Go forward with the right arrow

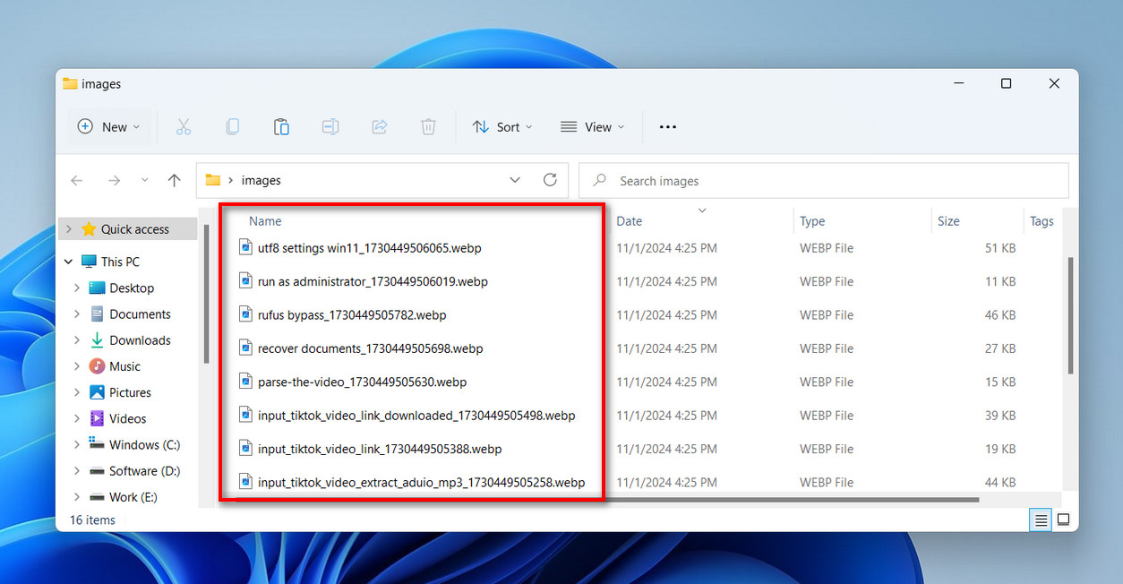coord(114,180)
